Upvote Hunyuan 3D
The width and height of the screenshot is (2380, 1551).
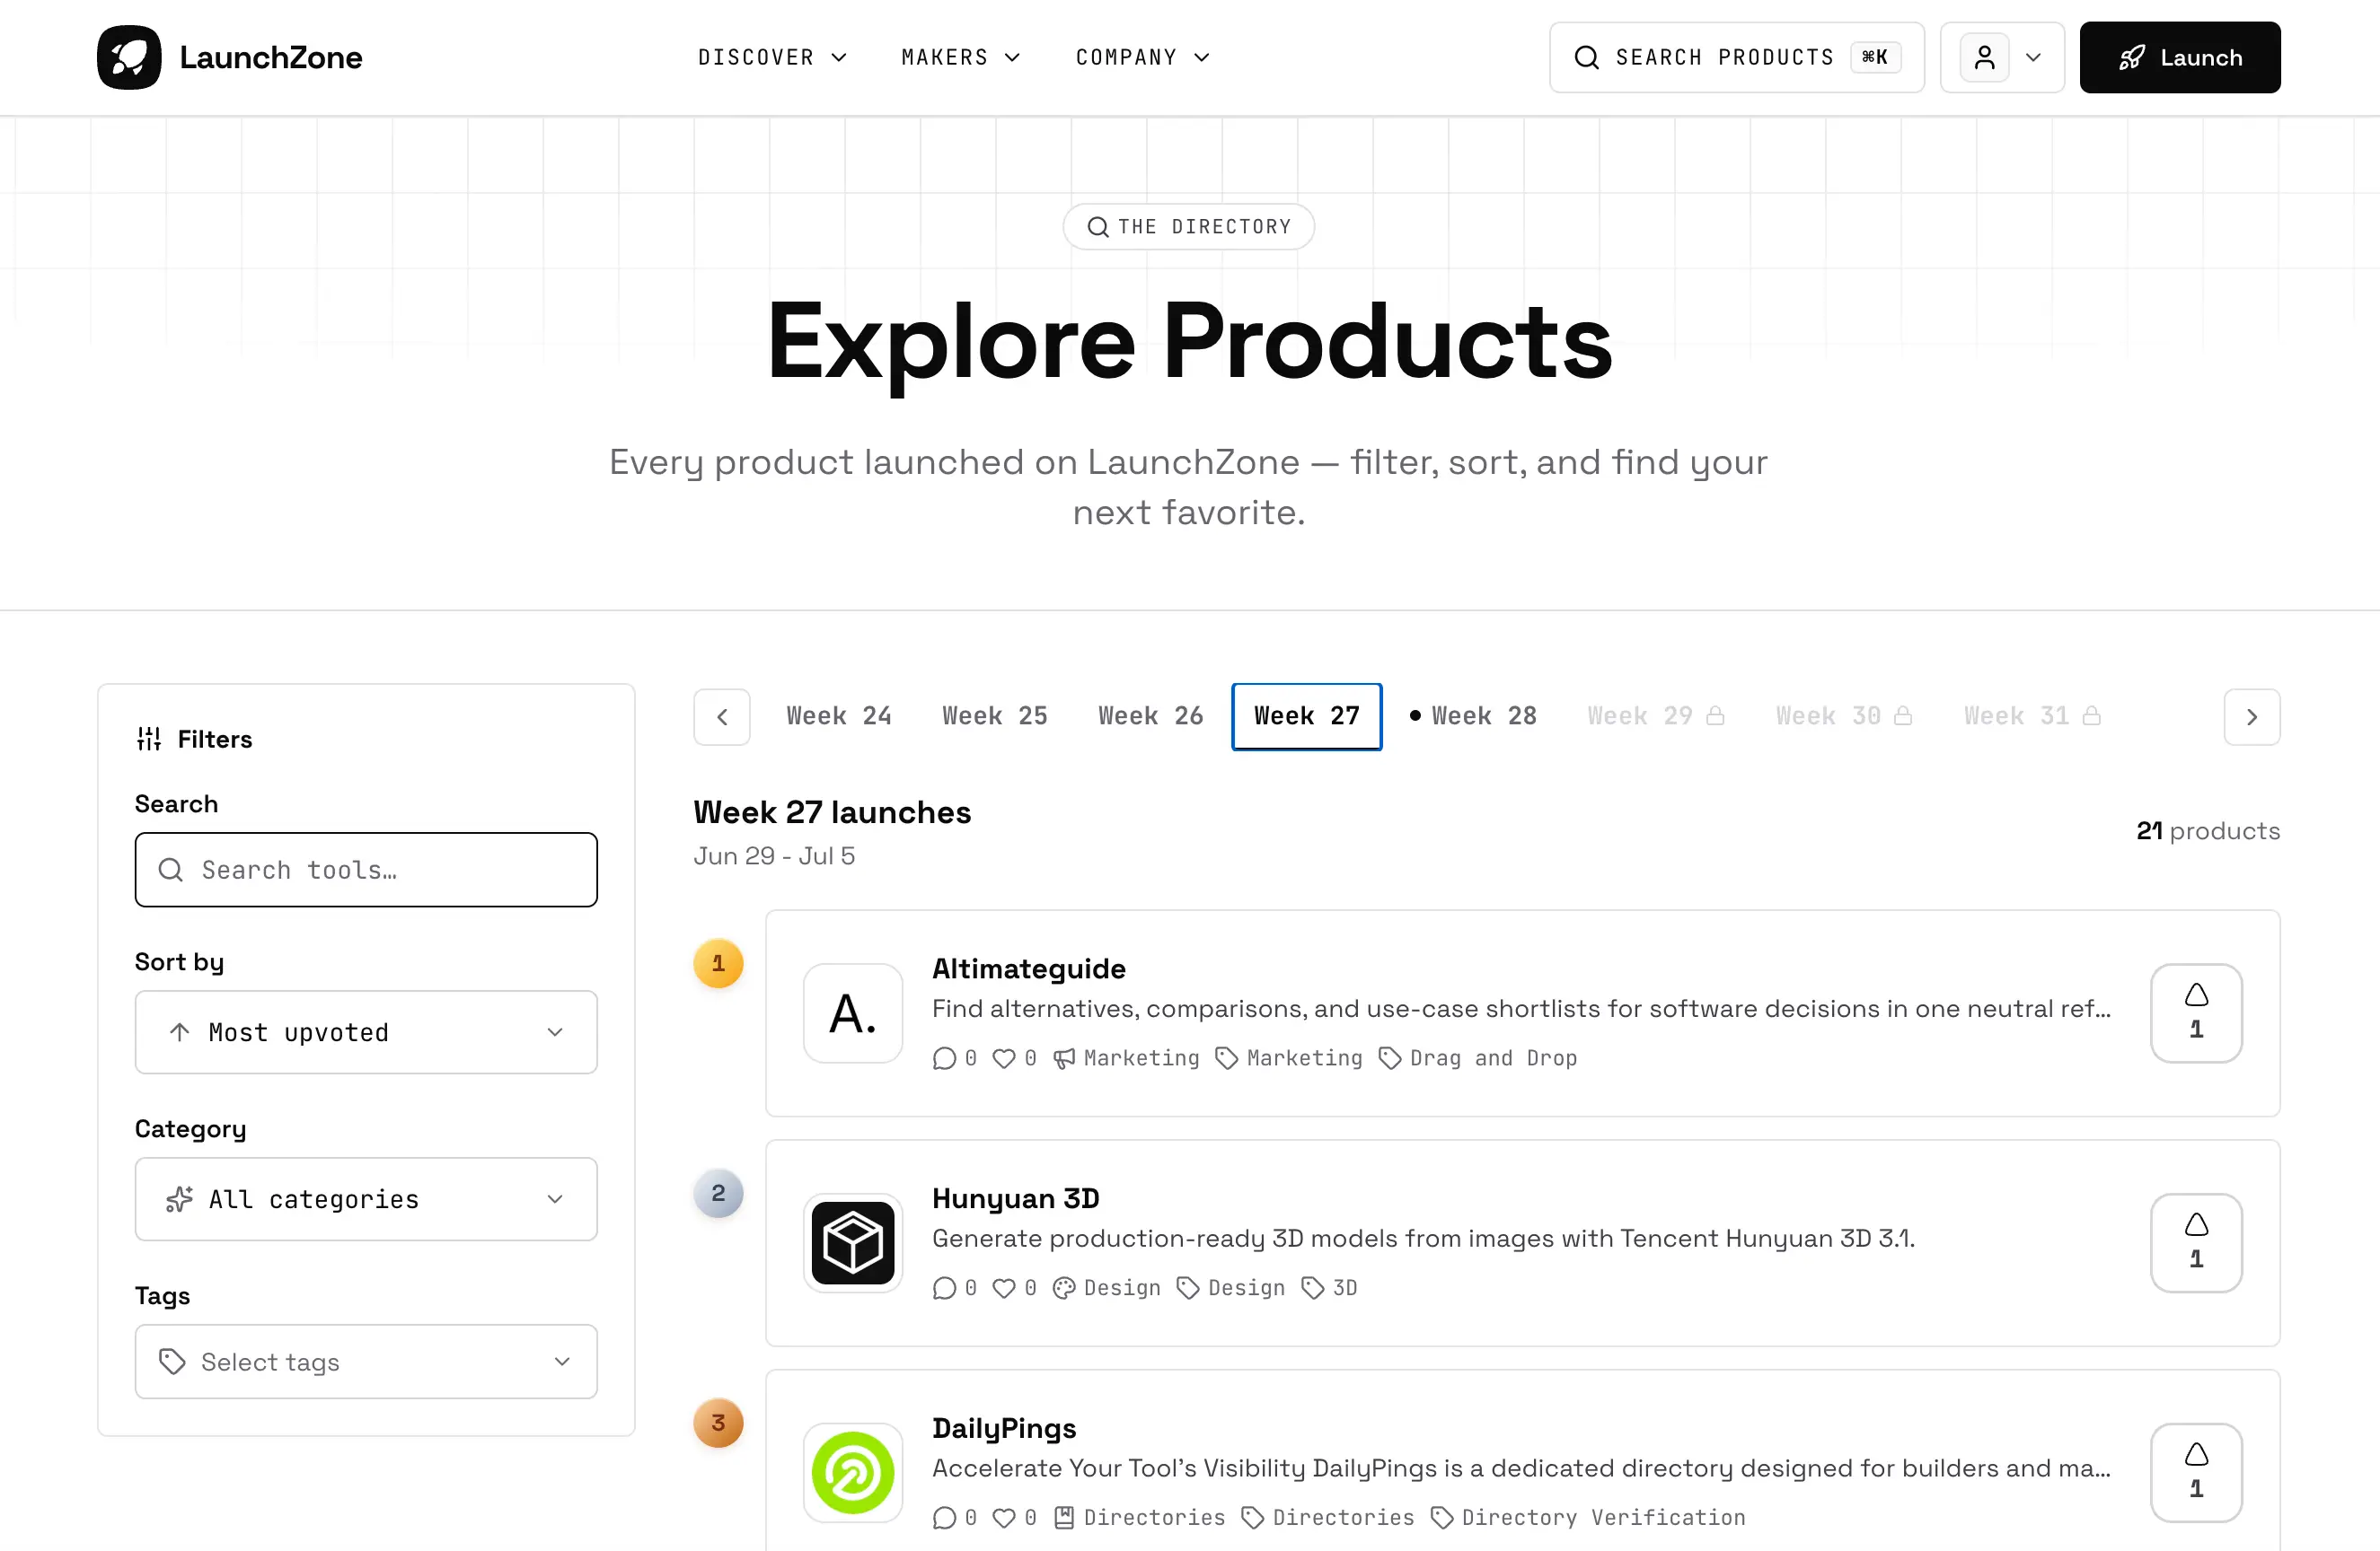[2196, 1242]
